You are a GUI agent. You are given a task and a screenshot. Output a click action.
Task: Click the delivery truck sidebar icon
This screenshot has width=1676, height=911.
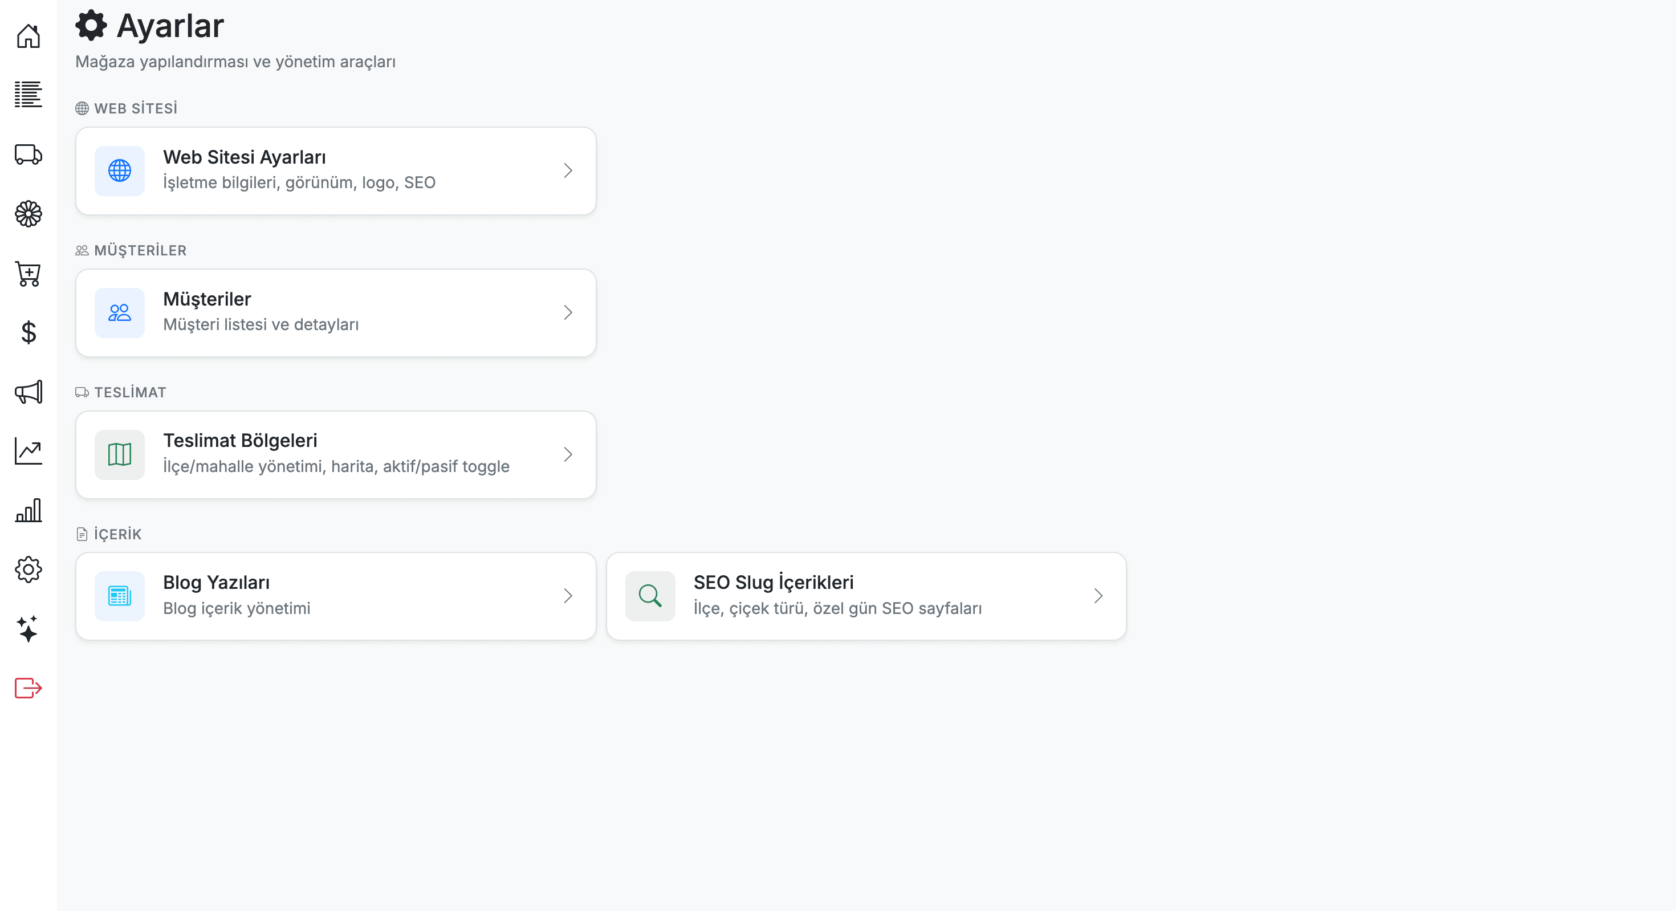pos(28,154)
